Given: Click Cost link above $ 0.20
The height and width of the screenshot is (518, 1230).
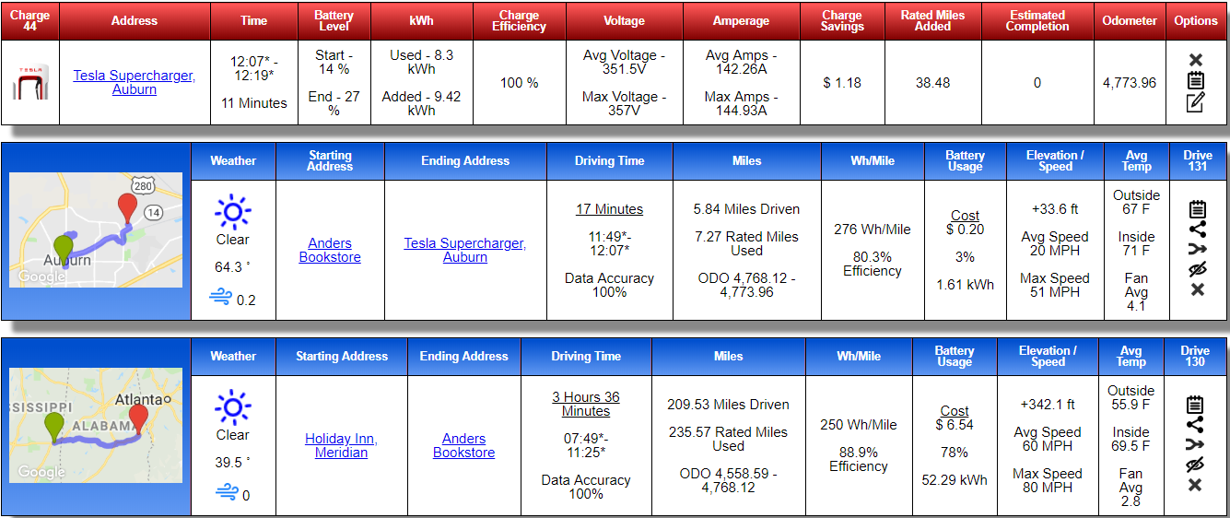Looking at the screenshot, I should click(966, 216).
